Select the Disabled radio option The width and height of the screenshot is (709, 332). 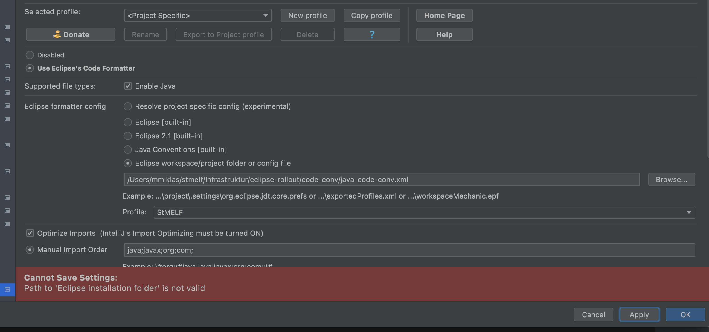point(30,55)
